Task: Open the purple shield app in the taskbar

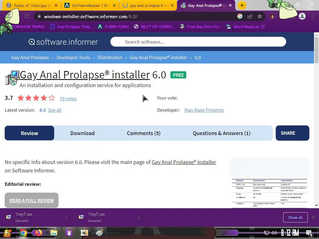Action: coord(69,233)
